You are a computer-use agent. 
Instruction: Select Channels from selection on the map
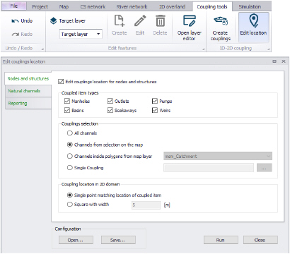coord(69,145)
